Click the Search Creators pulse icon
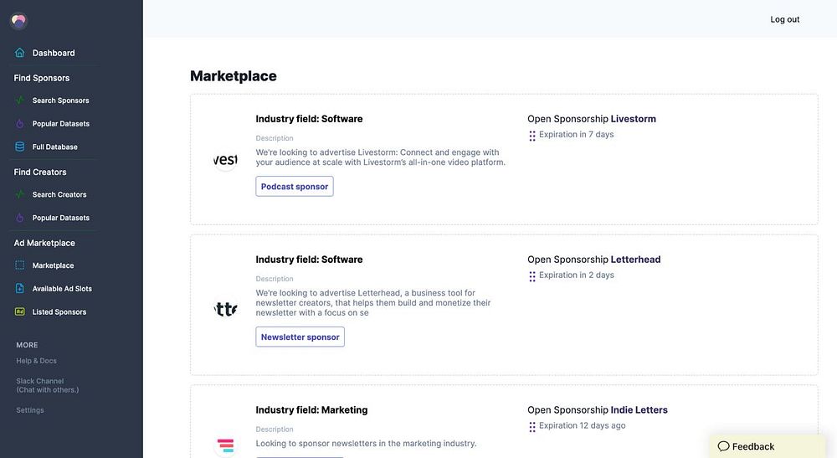837x458 pixels. pos(20,194)
